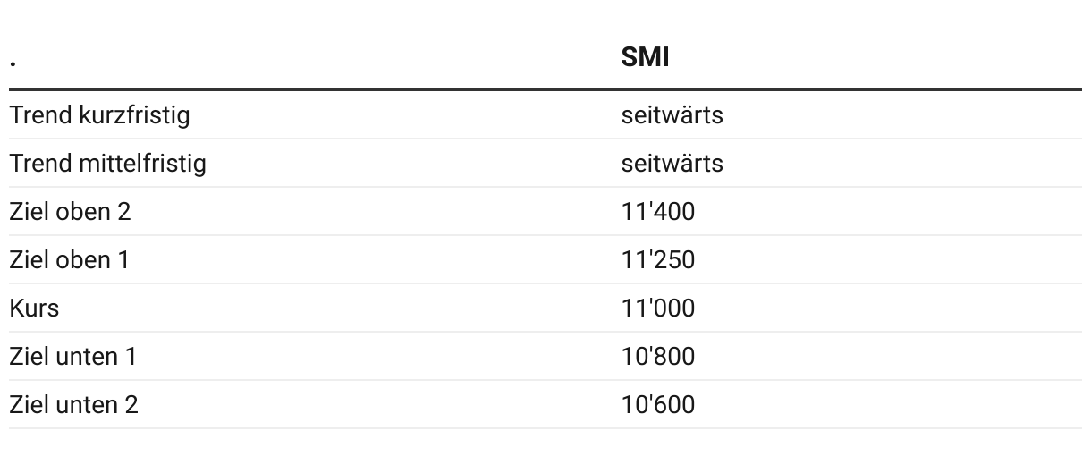The height and width of the screenshot is (456, 1091).
Task: Click the 11'400 value
Action: coord(657,212)
